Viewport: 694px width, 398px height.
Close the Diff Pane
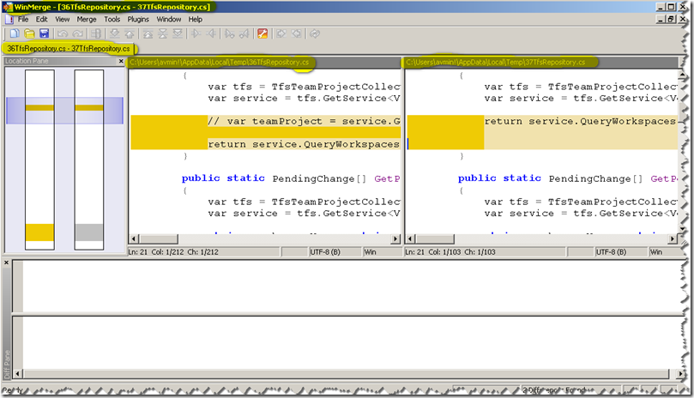6,262
